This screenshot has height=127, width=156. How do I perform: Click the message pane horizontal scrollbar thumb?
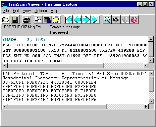(56, 65)
